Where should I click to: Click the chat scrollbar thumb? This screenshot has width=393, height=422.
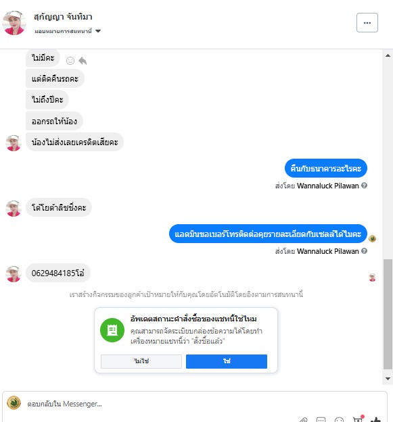point(388,314)
